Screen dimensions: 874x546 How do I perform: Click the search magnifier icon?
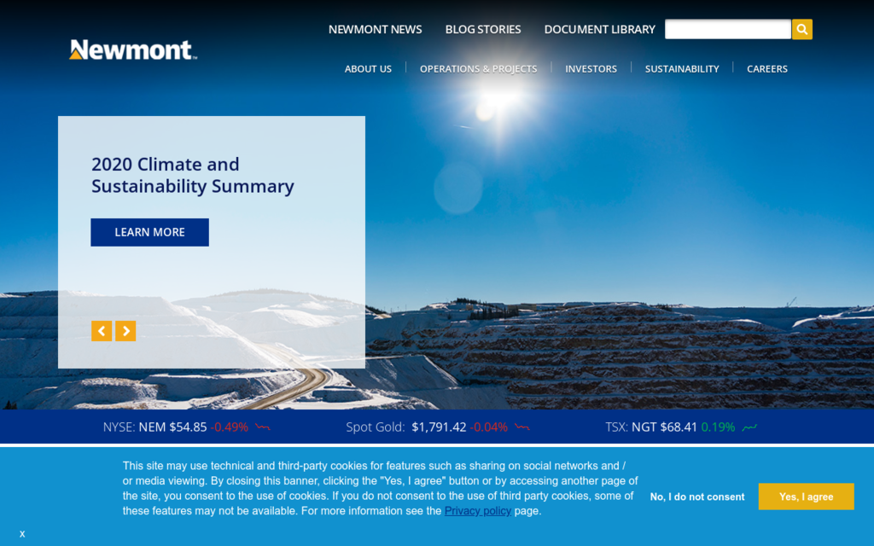coord(801,28)
